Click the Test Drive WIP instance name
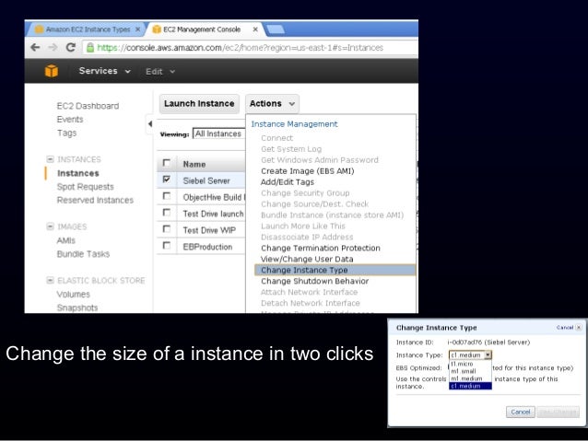The image size is (588, 441). point(209,230)
